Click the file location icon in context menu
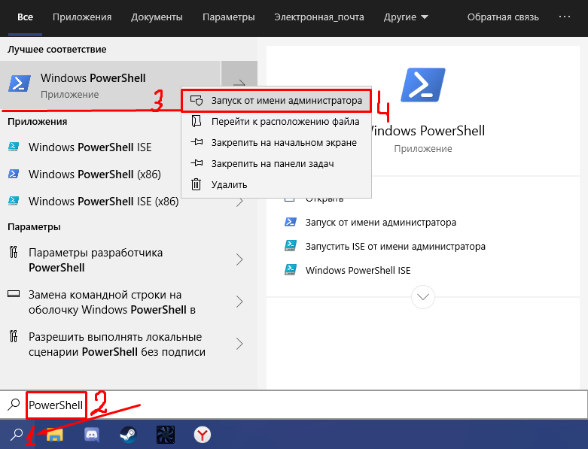 (197, 121)
